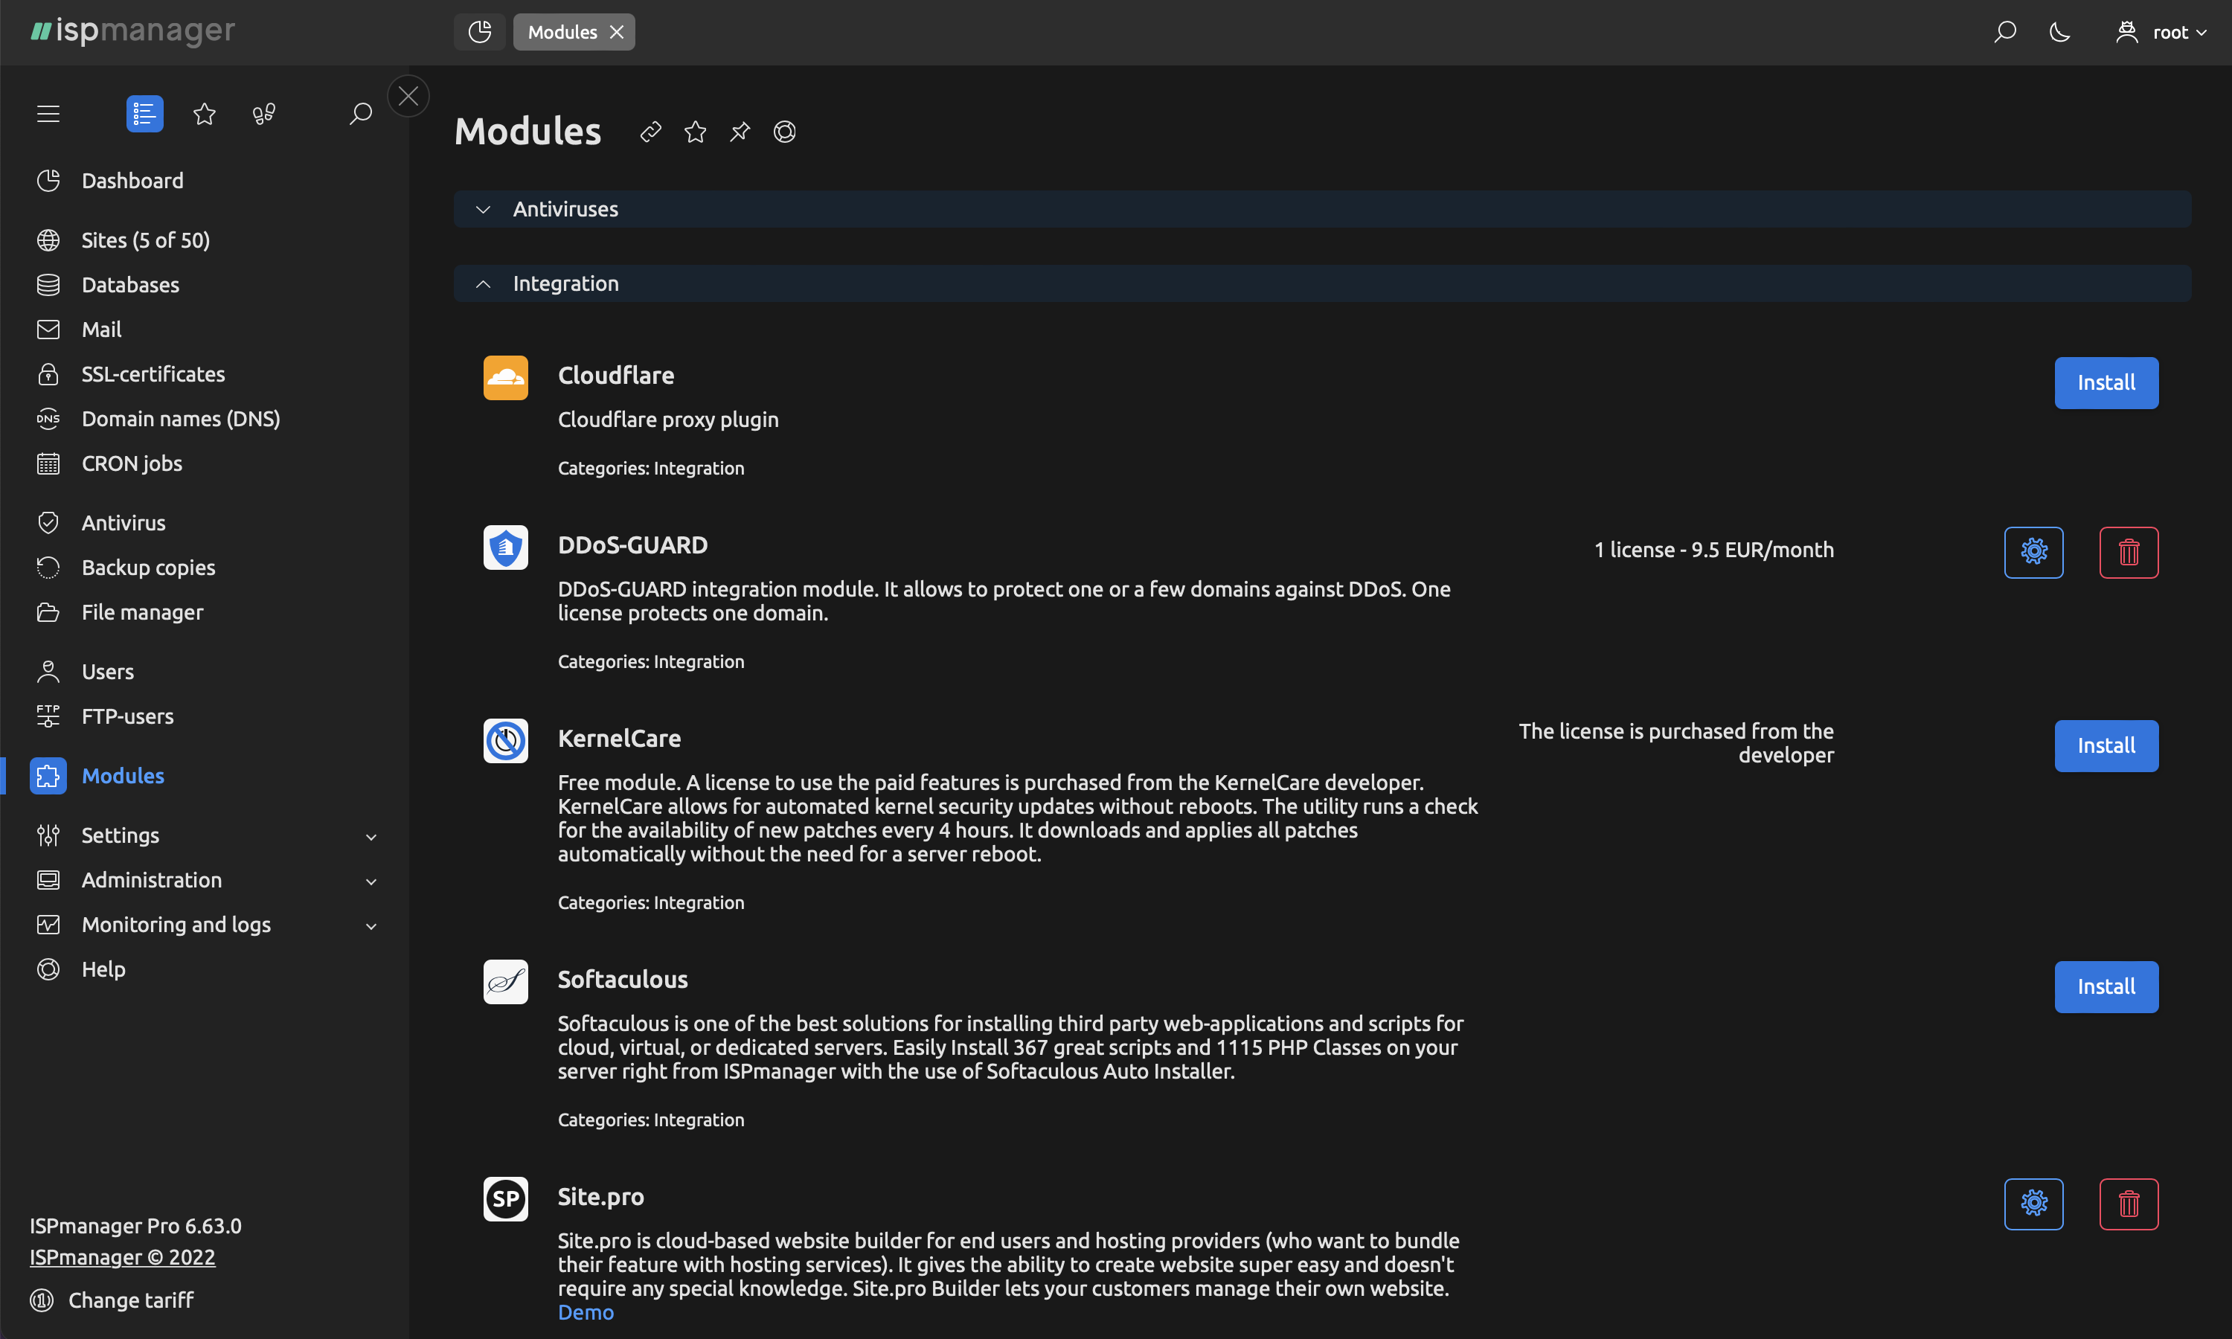Click the KernelCare module icon
Image resolution: width=2232 pixels, height=1339 pixels.
pos(505,741)
